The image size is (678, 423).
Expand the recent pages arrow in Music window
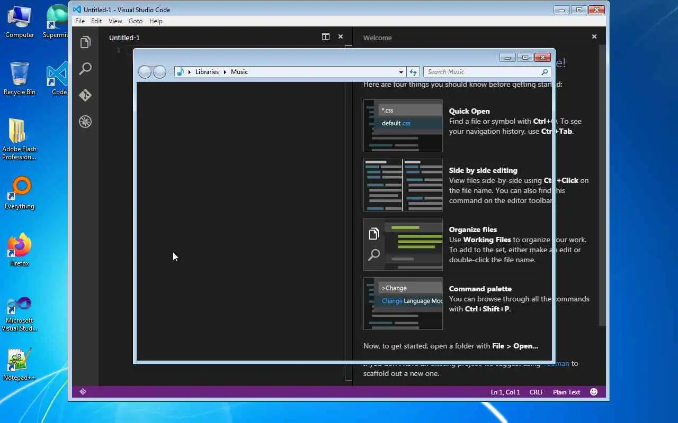pyautogui.click(x=170, y=72)
